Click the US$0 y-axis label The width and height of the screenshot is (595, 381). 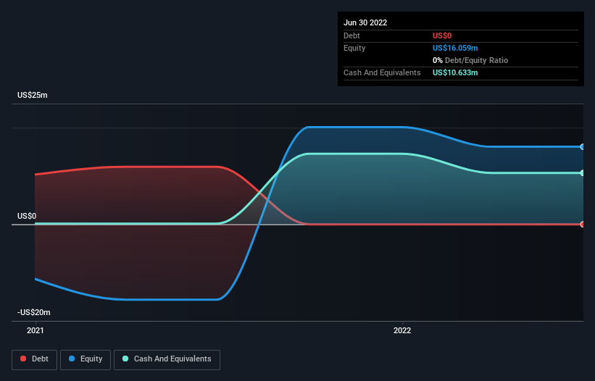pos(27,216)
